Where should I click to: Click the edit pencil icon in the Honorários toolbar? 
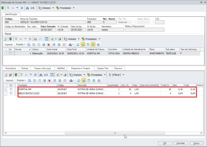[10, 75]
